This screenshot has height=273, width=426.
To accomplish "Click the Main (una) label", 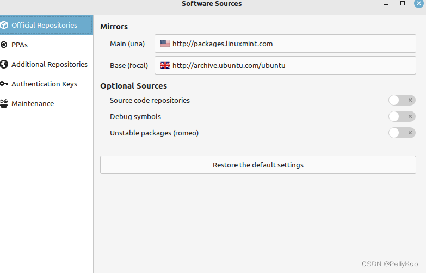I will pos(127,44).
